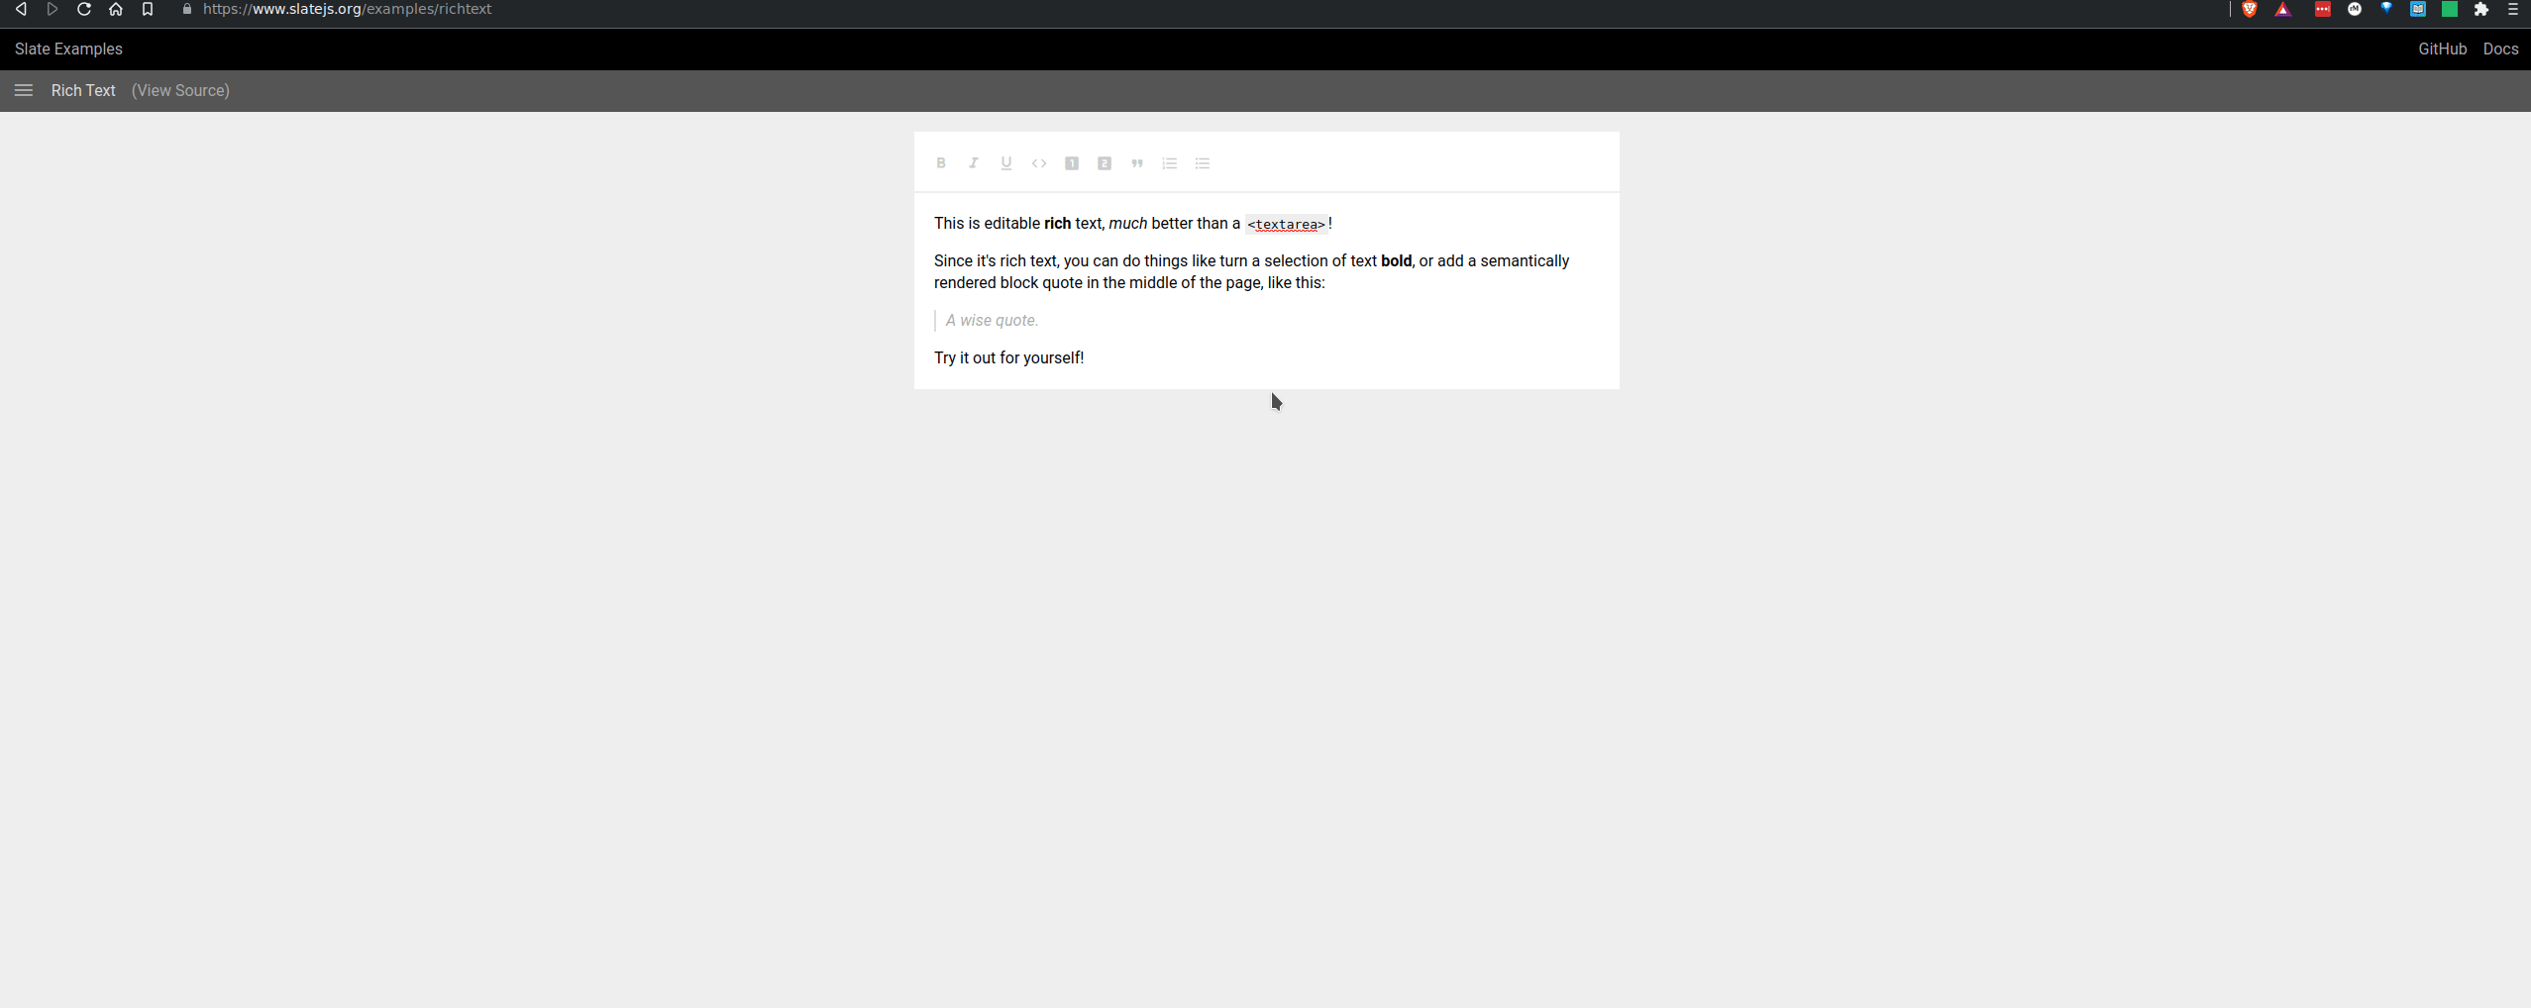Image resolution: width=2531 pixels, height=1008 pixels.
Task: Click the Rich Text page title
Action: 83,90
